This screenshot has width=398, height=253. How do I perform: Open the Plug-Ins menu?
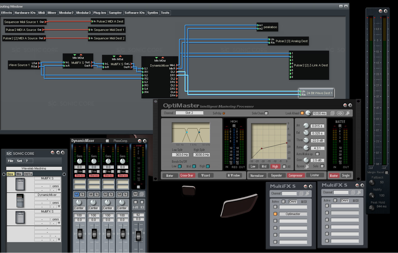point(100,13)
